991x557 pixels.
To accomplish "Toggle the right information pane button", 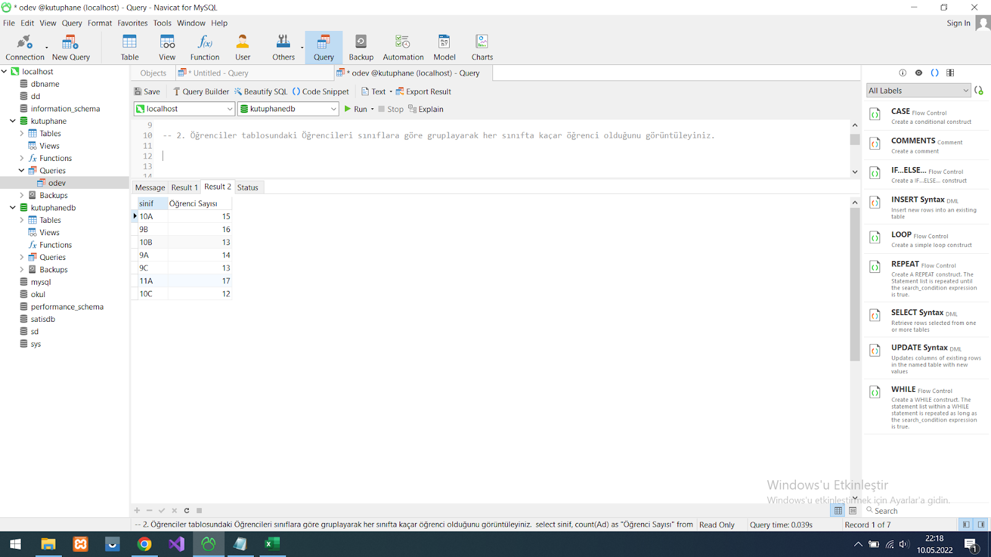I will pyautogui.click(x=981, y=524).
